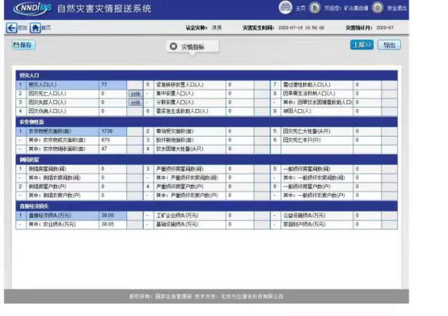Edit the 受灾人口 value field showing 77
This screenshot has width=448, height=316.
click(113, 85)
